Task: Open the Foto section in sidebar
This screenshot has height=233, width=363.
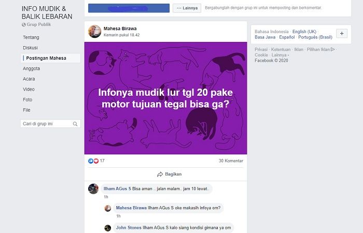Action: [27, 100]
